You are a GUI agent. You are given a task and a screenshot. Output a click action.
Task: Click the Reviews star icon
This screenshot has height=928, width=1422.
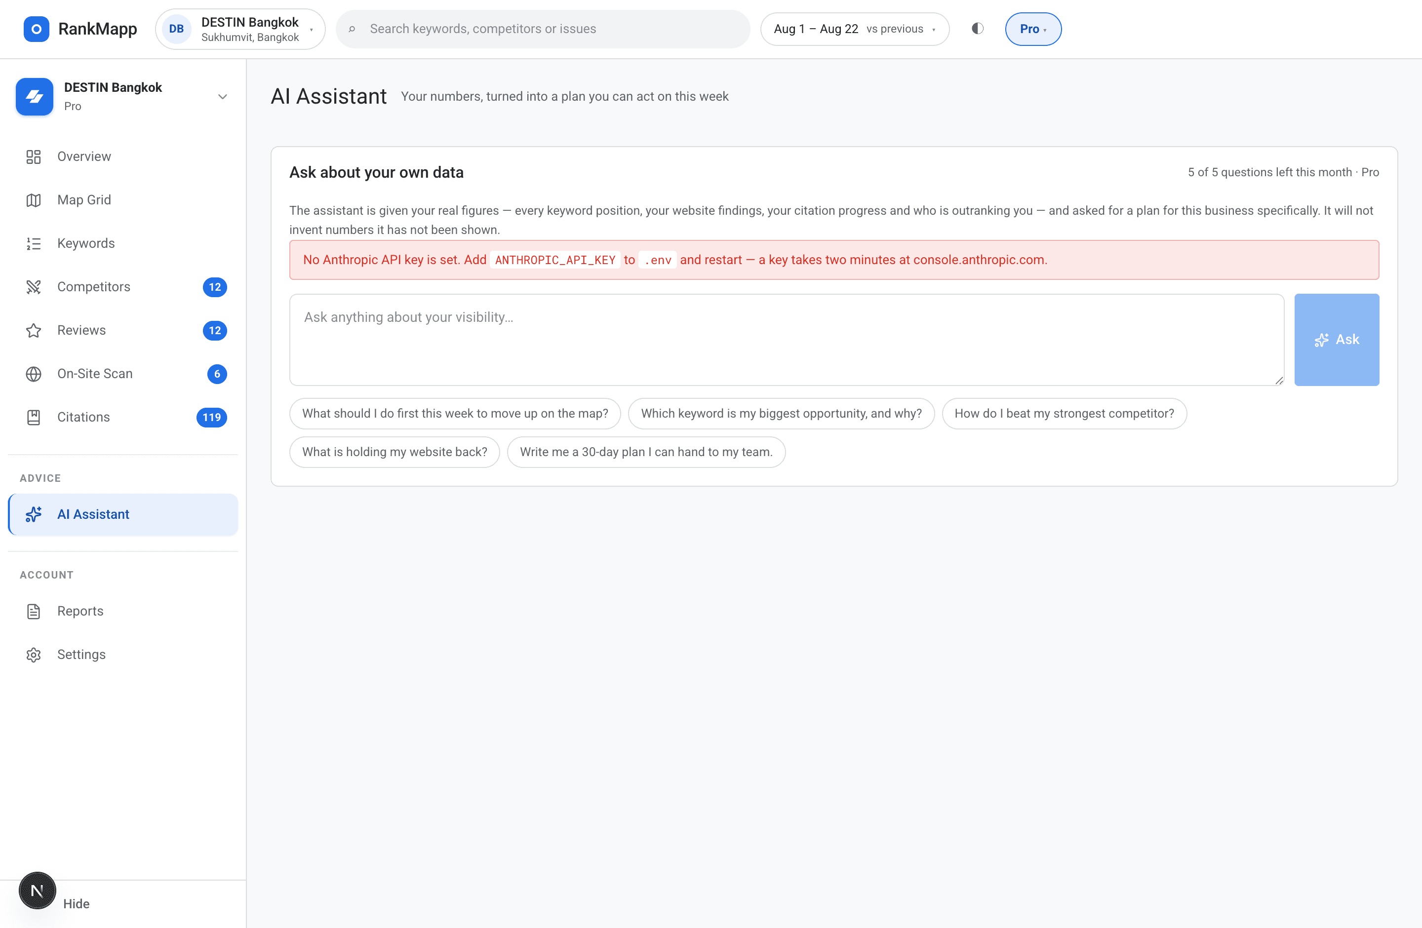[34, 330]
